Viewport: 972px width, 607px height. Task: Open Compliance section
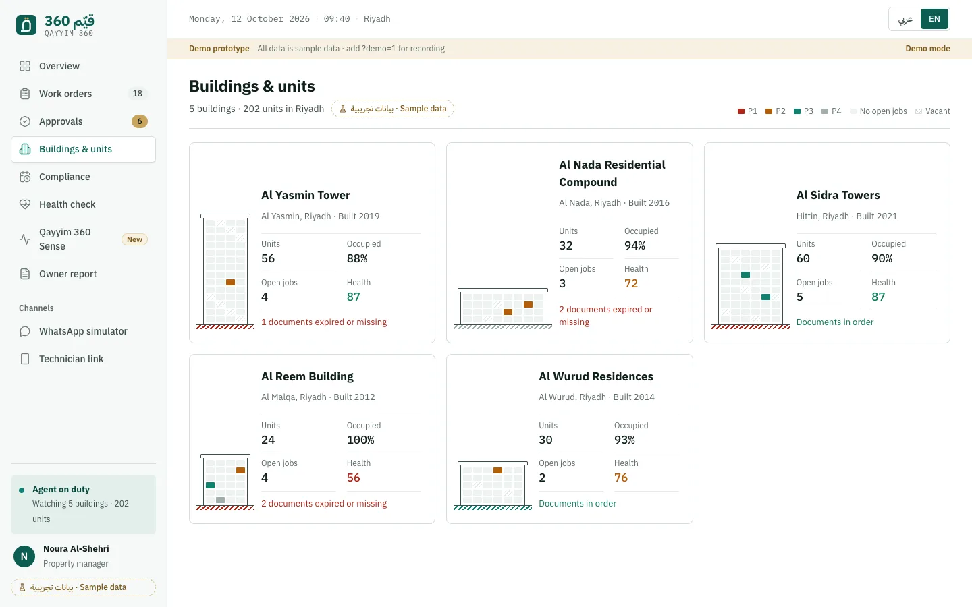[x=84, y=177]
